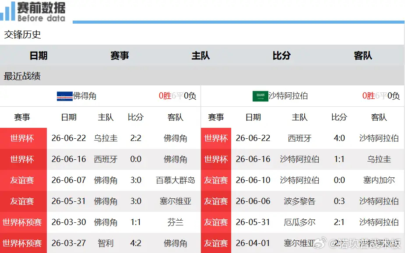Click the 塞内加尔 away team
The height and width of the screenshot is (253, 405).
point(379,180)
